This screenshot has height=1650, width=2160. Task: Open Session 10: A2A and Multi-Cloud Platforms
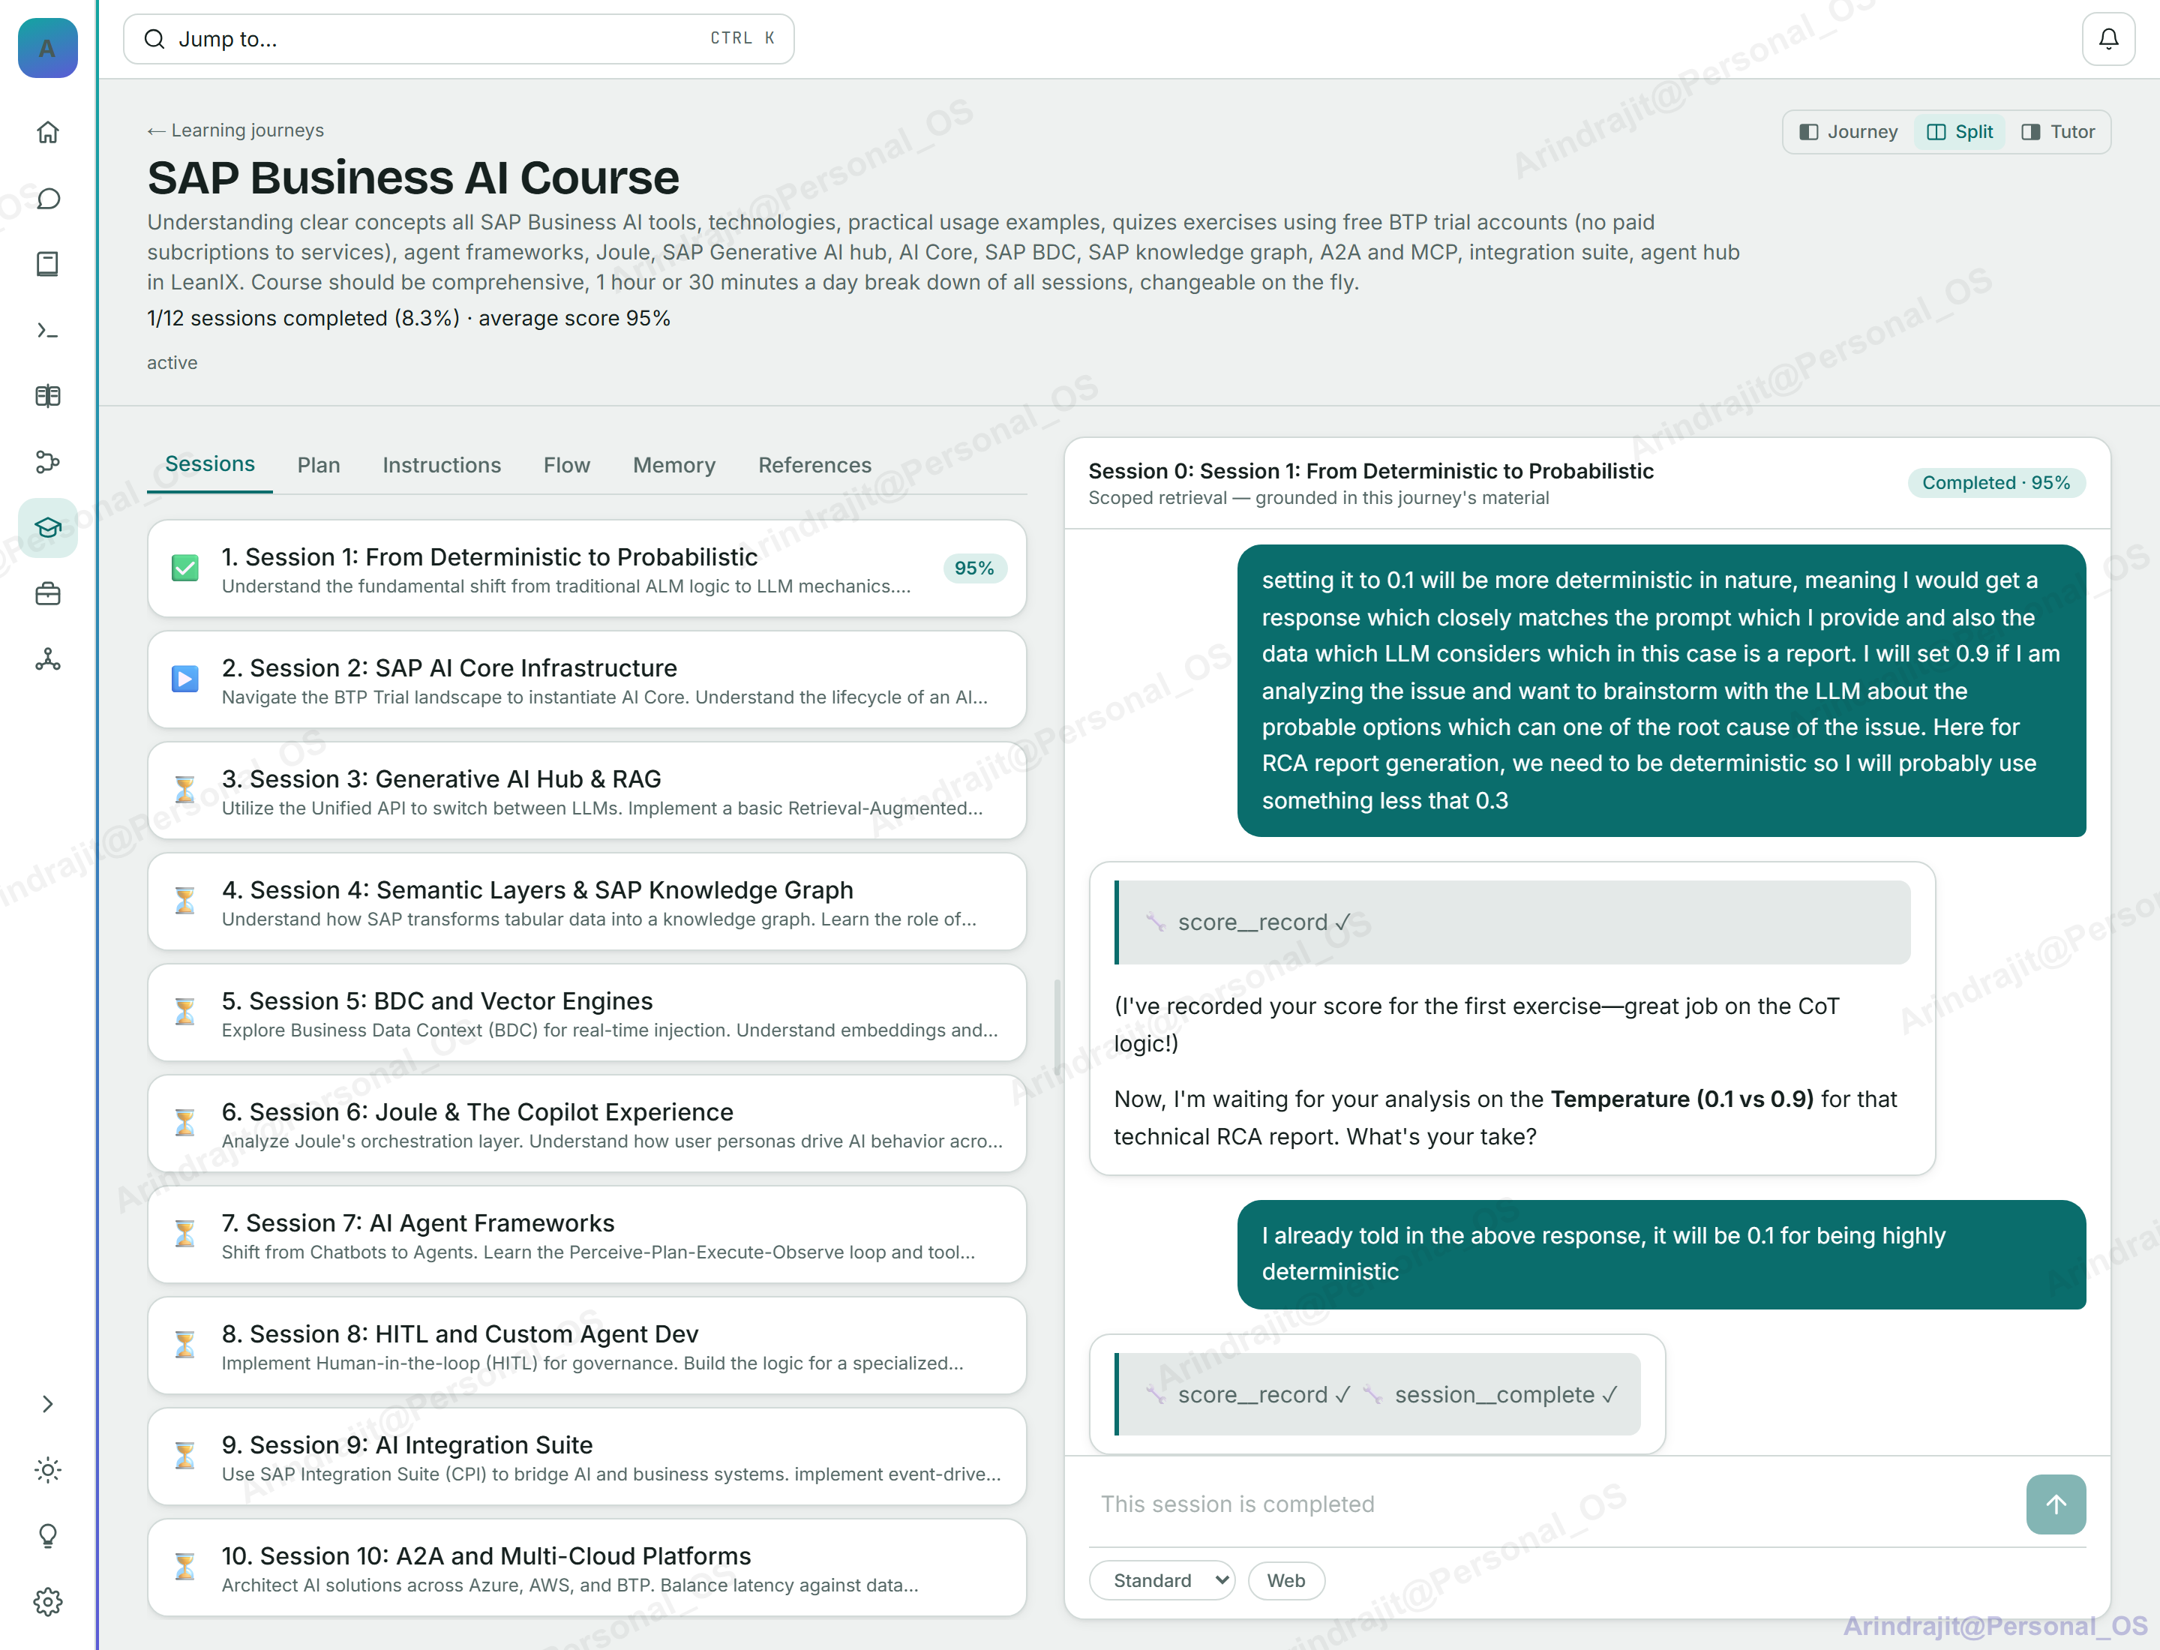[586, 1567]
